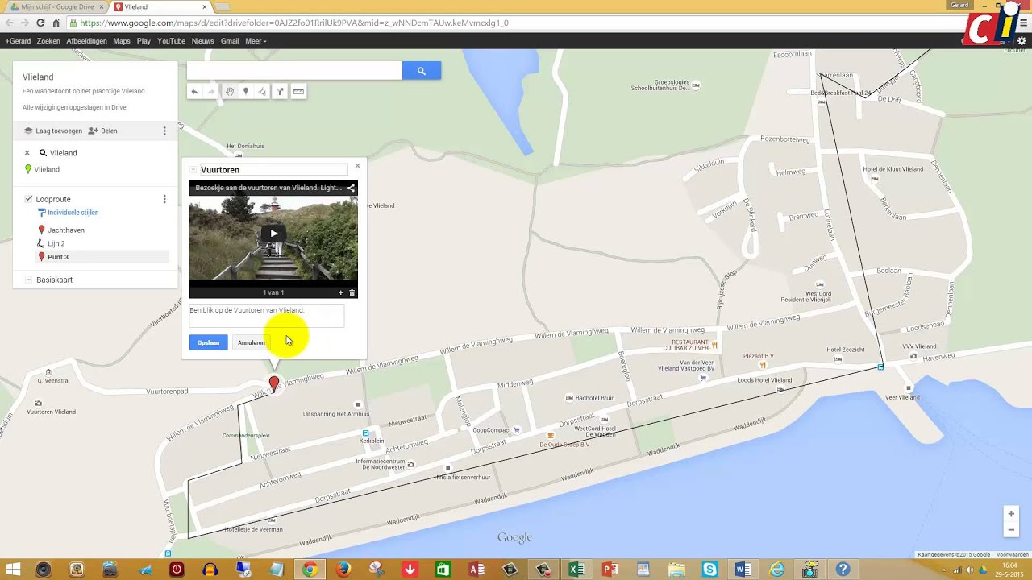Click Individuele stijlen link
The image size is (1032, 580).
tap(73, 213)
